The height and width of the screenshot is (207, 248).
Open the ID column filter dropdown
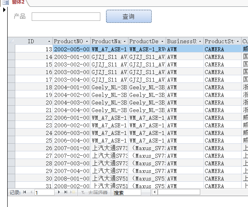[x=49, y=41]
